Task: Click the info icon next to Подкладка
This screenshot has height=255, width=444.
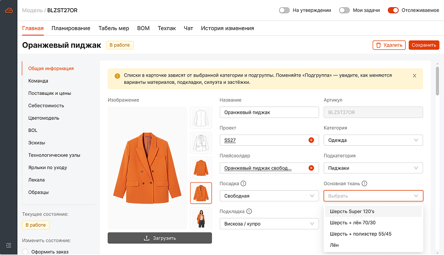Action: (249, 211)
